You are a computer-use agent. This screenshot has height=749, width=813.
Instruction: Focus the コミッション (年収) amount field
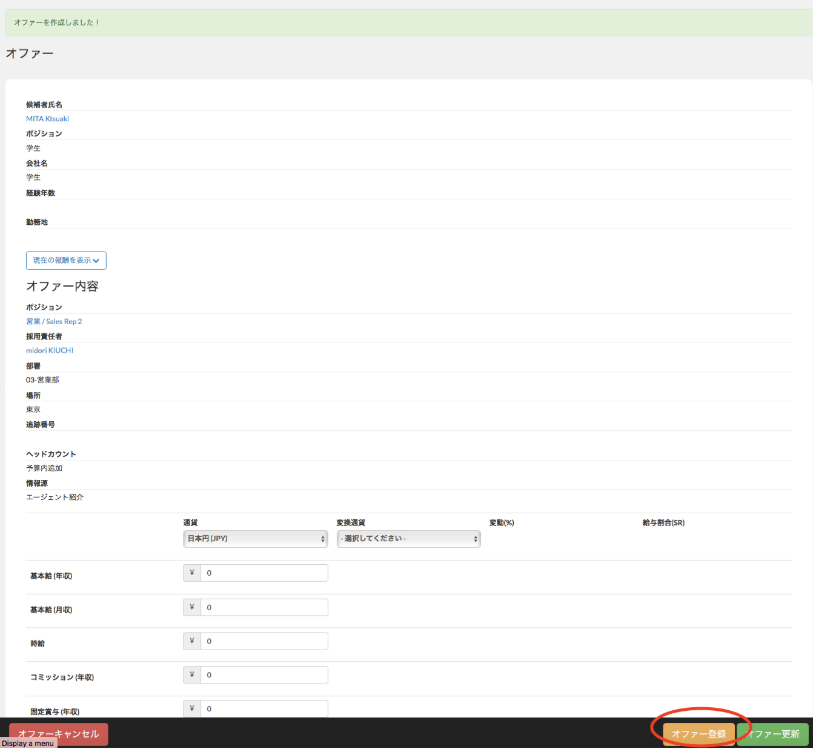264,674
